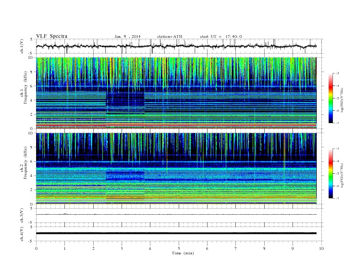Click the "0" tick on the time axis
This screenshot has height=279, width=362.
pyautogui.click(x=36, y=248)
